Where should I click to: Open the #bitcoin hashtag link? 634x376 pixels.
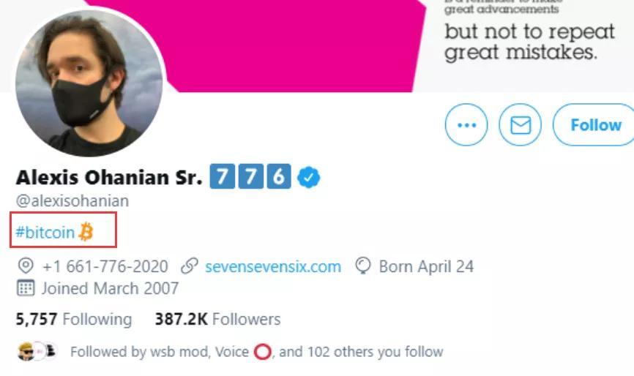point(45,233)
